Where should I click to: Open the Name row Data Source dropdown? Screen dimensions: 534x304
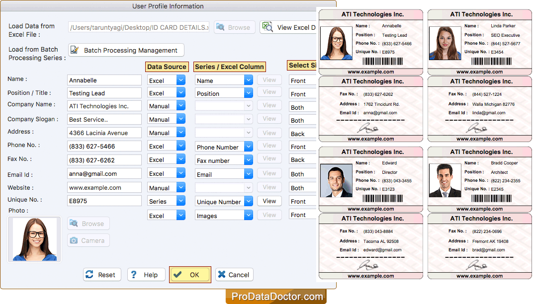click(166, 80)
